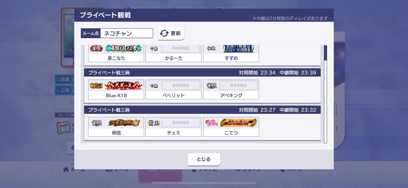The image size is (408, 188).
Task: Select player かるーた card
Action: click(x=173, y=54)
